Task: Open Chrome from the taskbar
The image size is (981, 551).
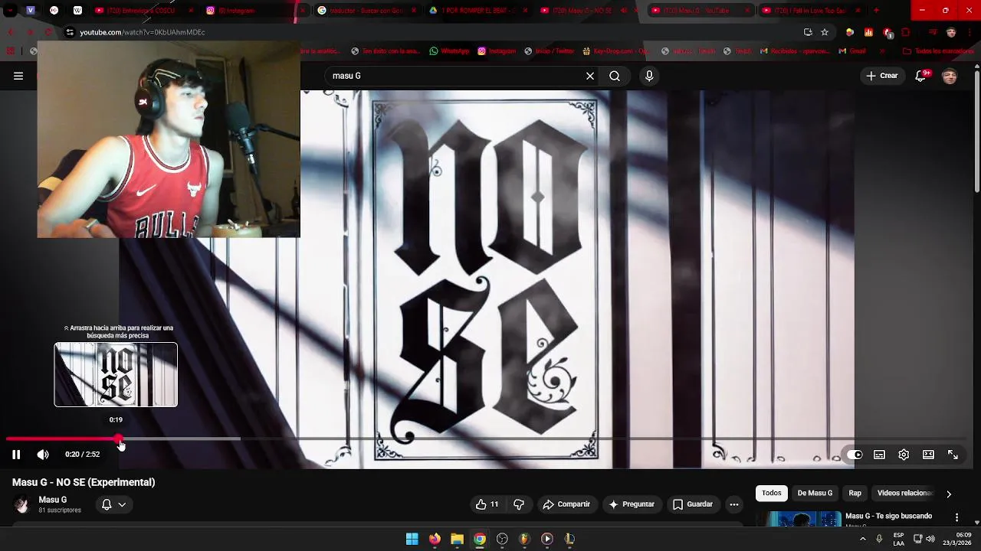Action: [x=479, y=539]
